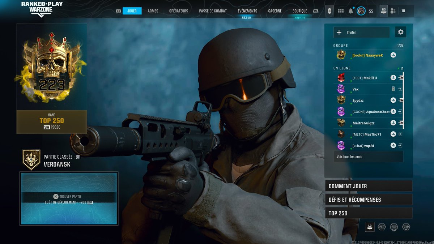Click the L3 shortcut icon

pos(370,227)
